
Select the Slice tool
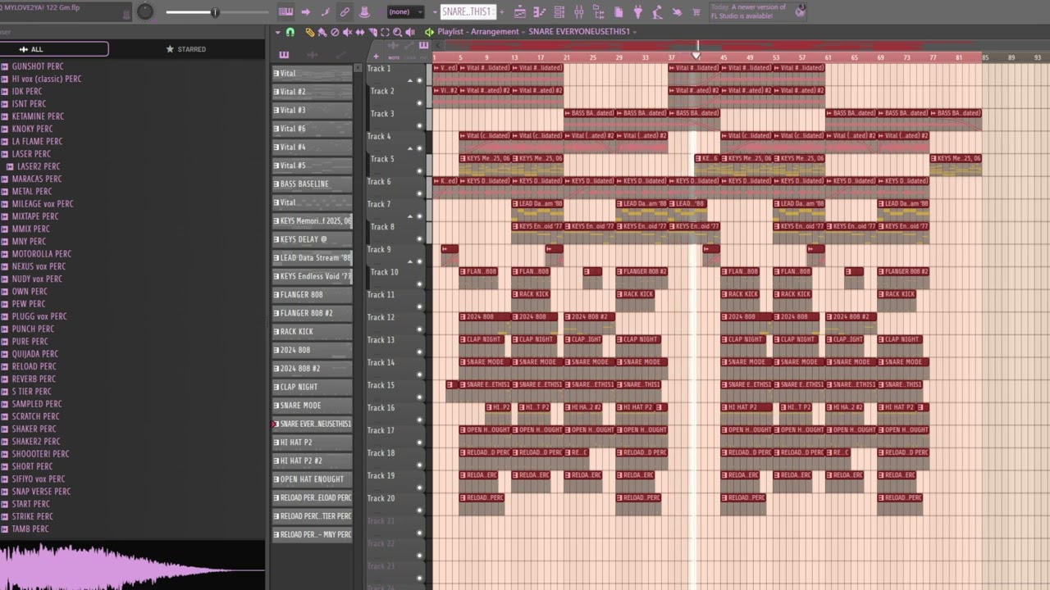[x=372, y=32]
